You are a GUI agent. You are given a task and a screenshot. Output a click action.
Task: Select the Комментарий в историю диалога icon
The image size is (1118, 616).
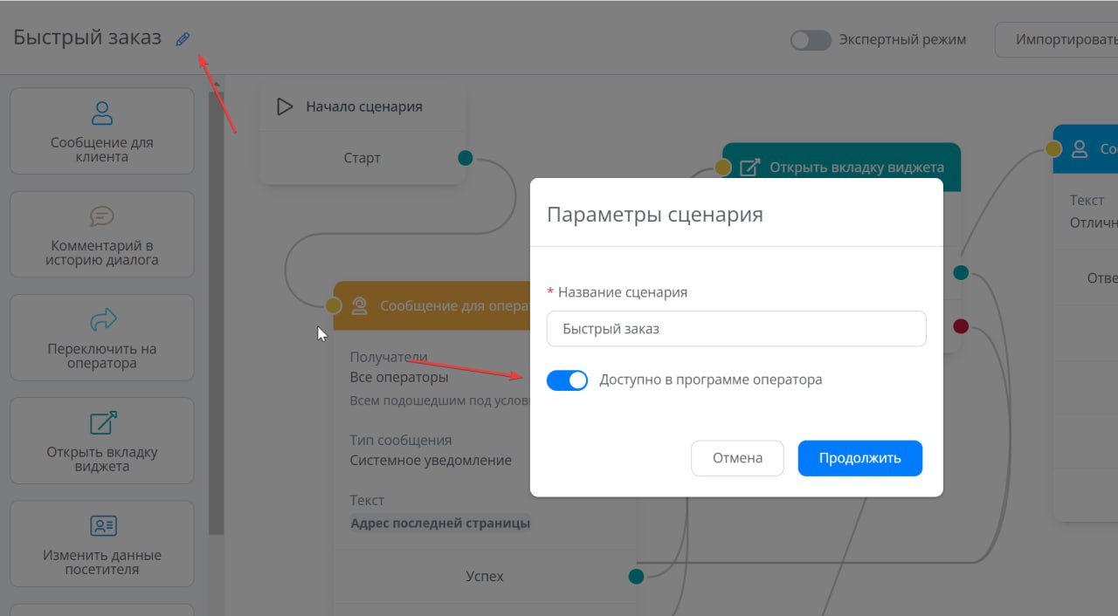pyautogui.click(x=102, y=216)
